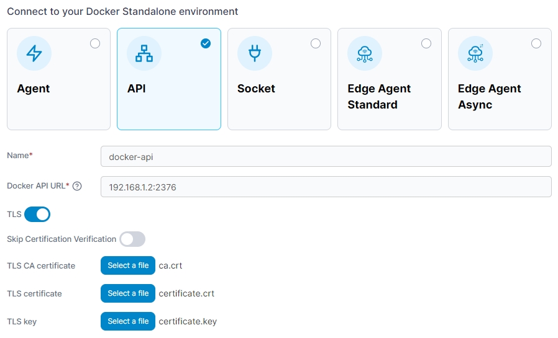Click the Name input field
The image size is (558, 338).
pyautogui.click(x=326, y=157)
